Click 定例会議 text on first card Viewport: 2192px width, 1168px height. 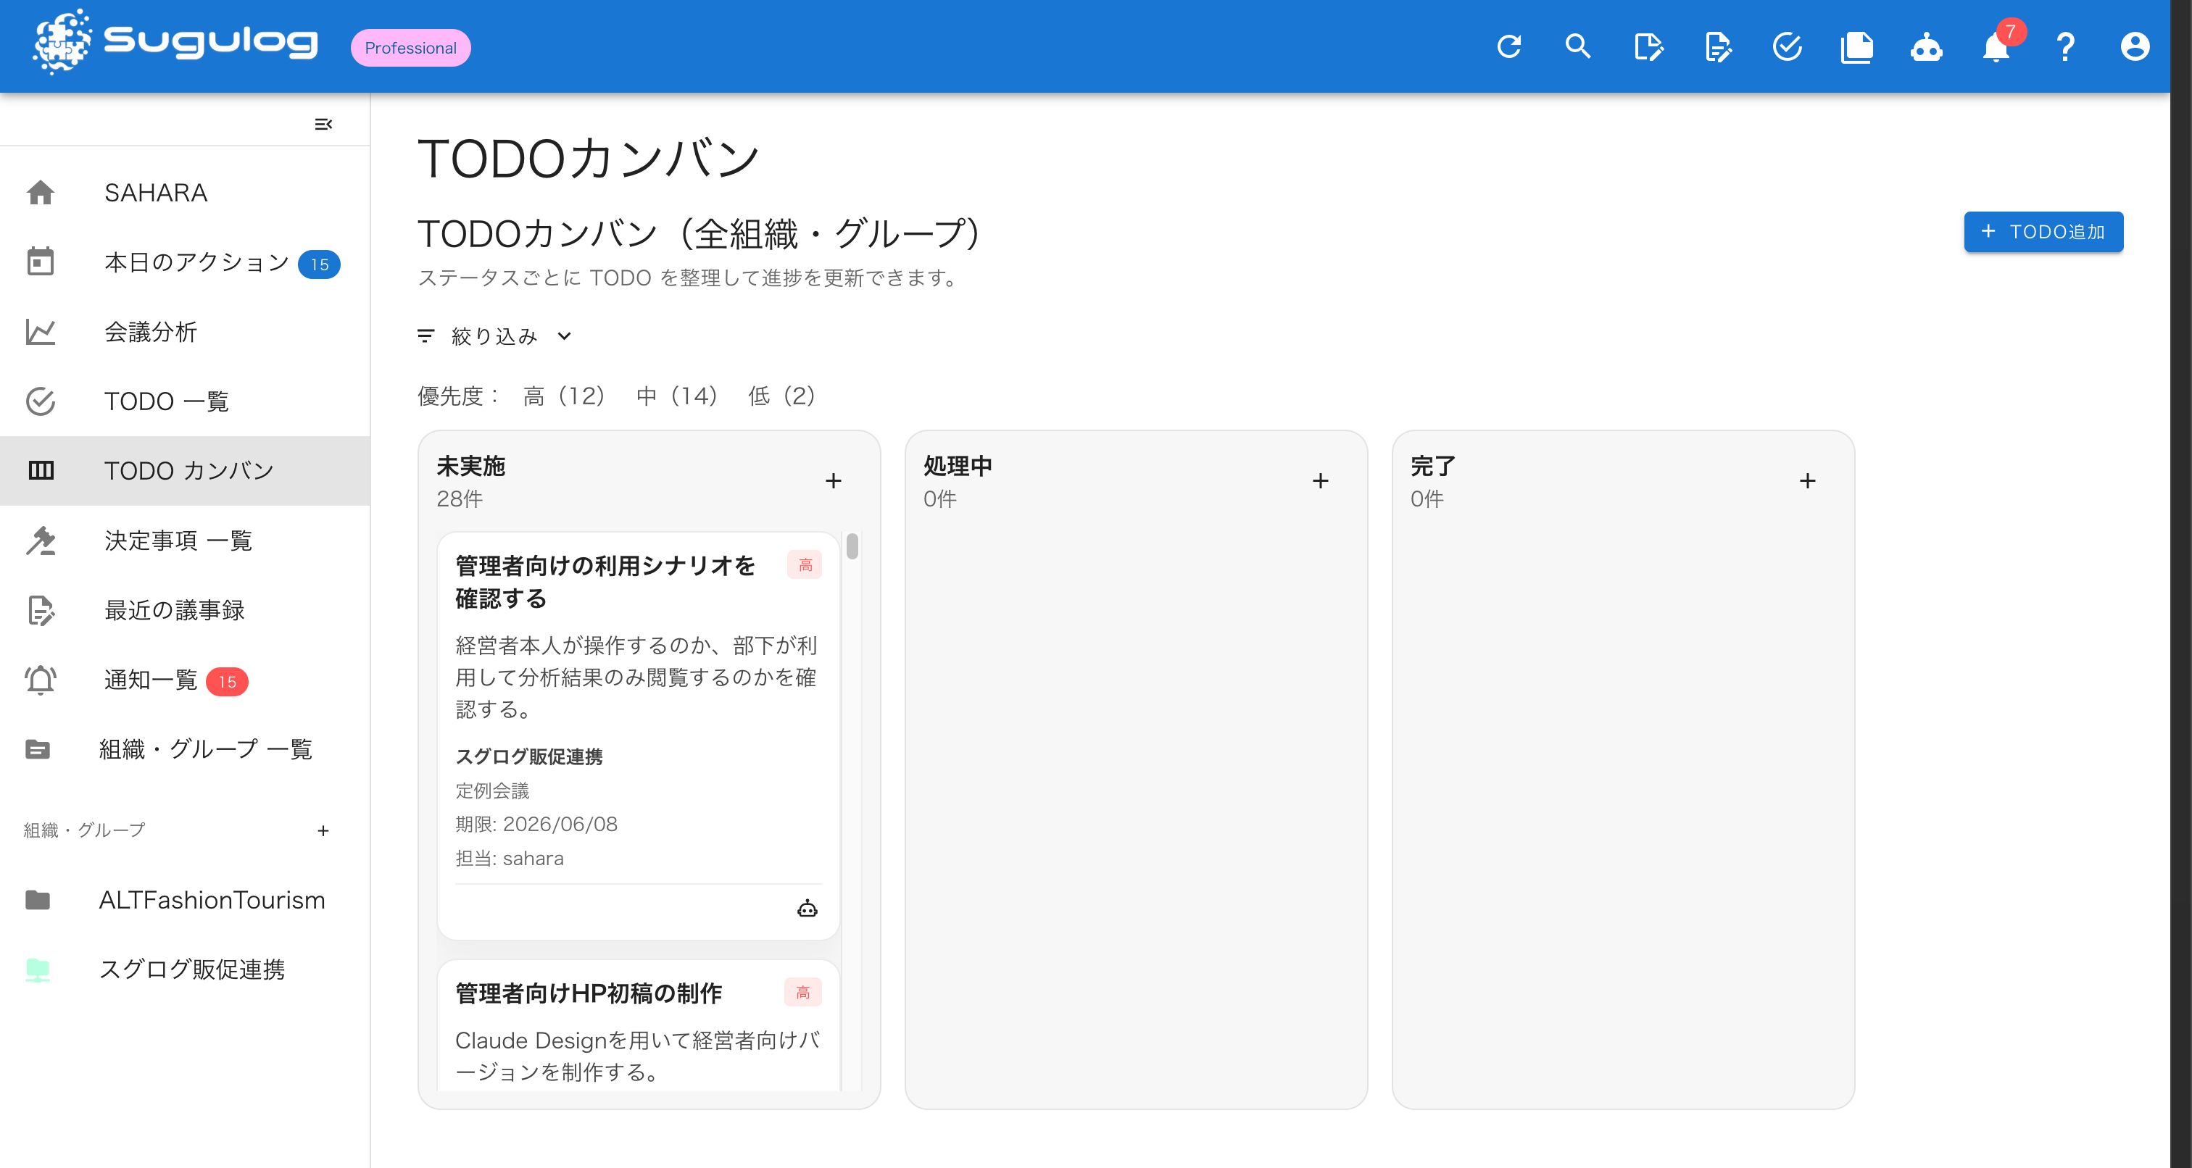pyautogui.click(x=492, y=791)
